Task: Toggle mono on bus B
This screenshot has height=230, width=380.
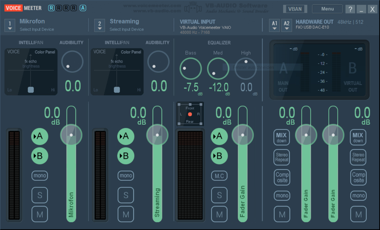Action: pos(358,196)
